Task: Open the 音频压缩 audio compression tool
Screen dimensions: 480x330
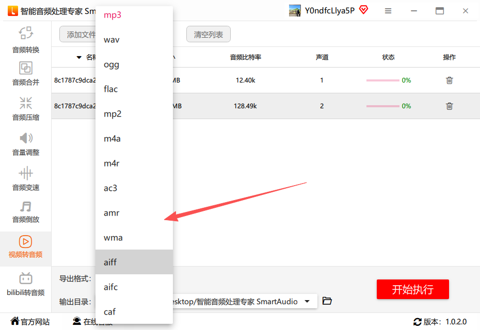Action: [26, 108]
